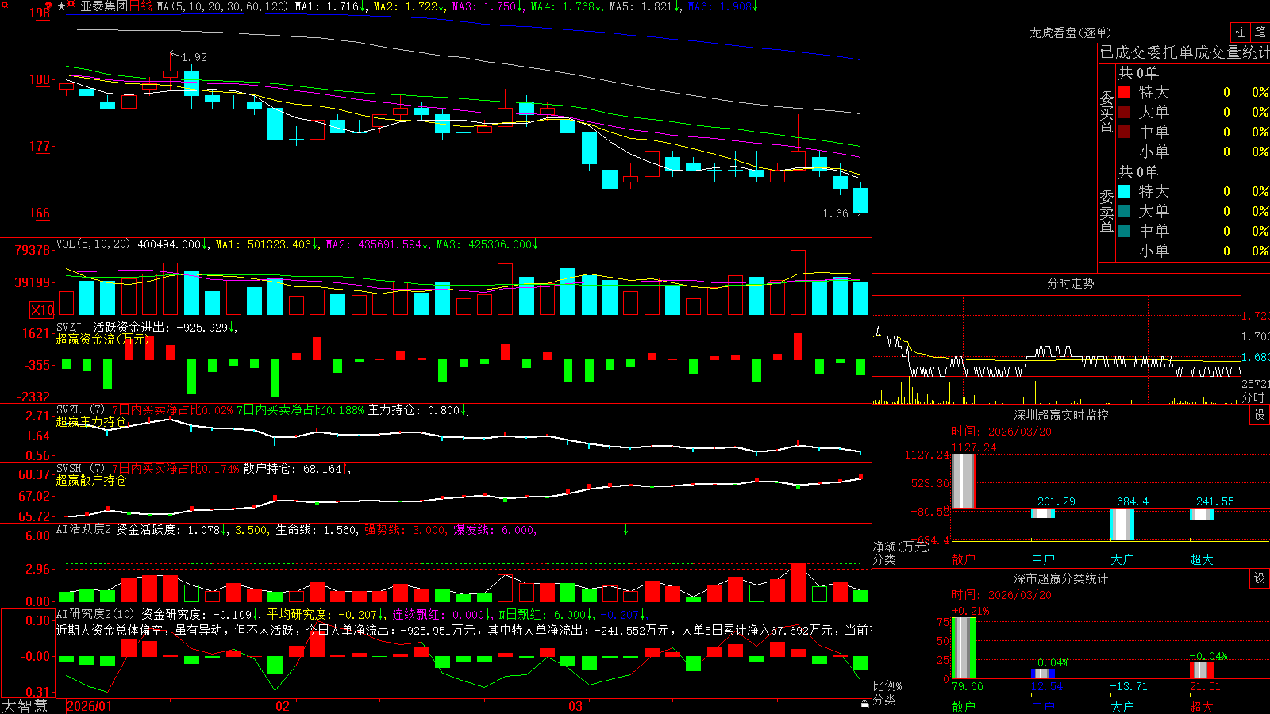Click the 设 settings icon for 深市超赢分类统计
The image size is (1270, 714).
(x=1260, y=578)
